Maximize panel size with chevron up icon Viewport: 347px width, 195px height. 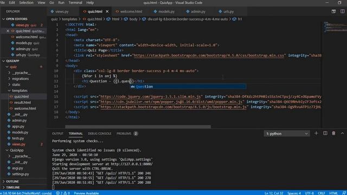(x=342, y=133)
